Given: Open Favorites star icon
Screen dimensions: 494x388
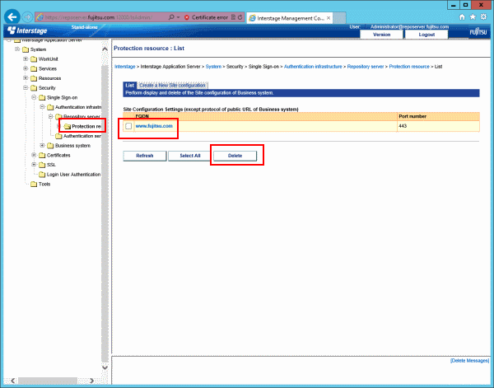Looking at the screenshot, I should click(473, 17).
